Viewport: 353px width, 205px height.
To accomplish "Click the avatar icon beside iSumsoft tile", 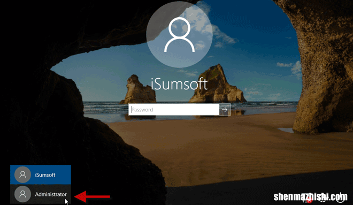I will pos(22,174).
